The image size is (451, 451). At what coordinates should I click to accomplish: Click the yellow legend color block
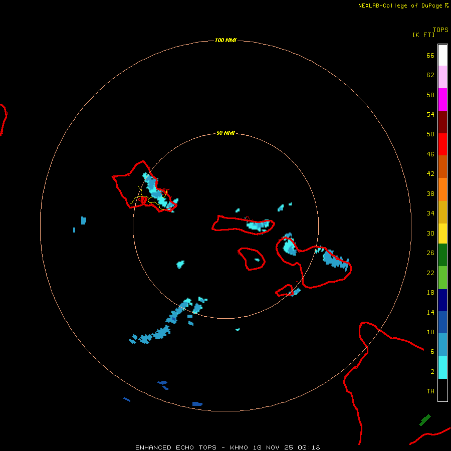point(442,234)
